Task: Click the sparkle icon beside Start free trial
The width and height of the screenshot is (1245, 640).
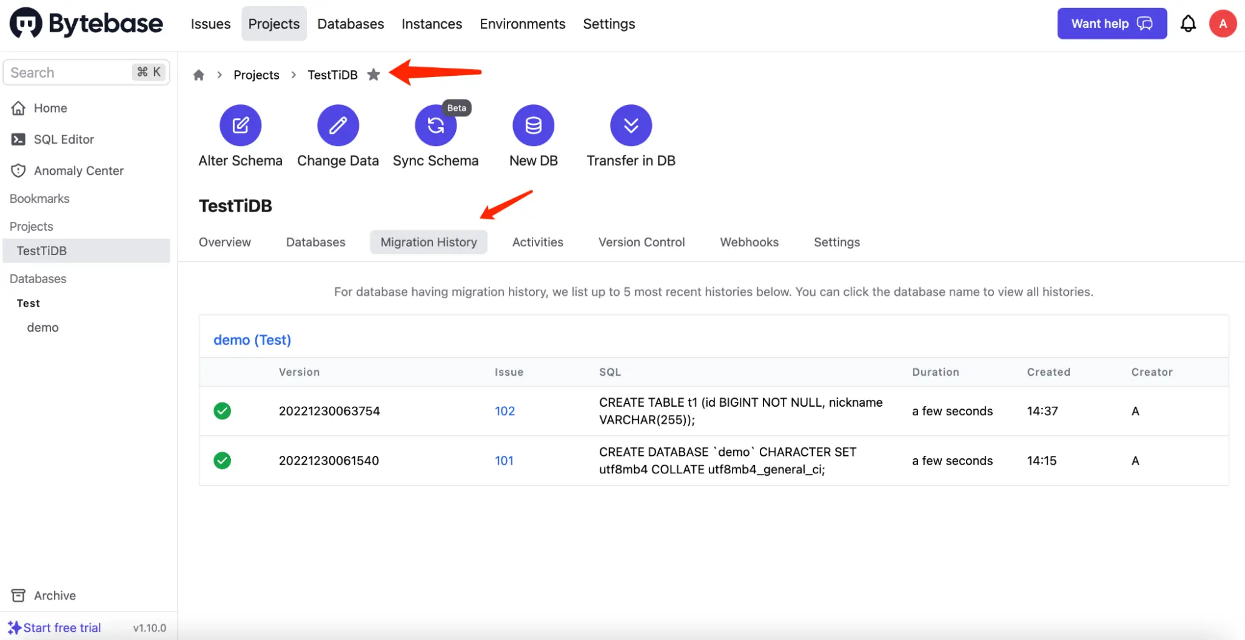Action: 14,628
